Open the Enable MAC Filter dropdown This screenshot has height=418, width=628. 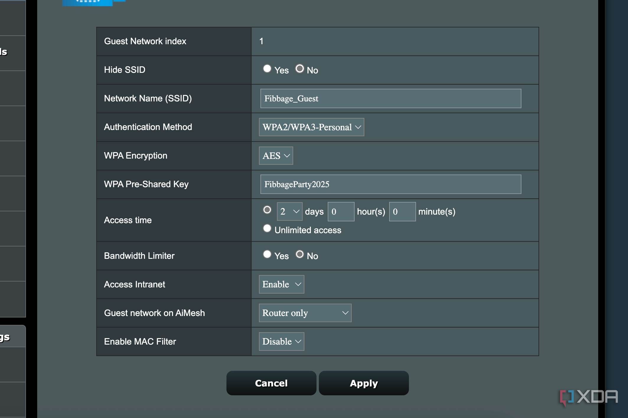click(x=281, y=341)
